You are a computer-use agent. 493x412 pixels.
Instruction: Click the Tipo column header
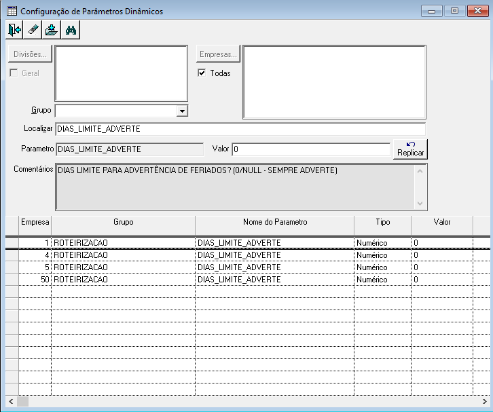[x=382, y=222]
